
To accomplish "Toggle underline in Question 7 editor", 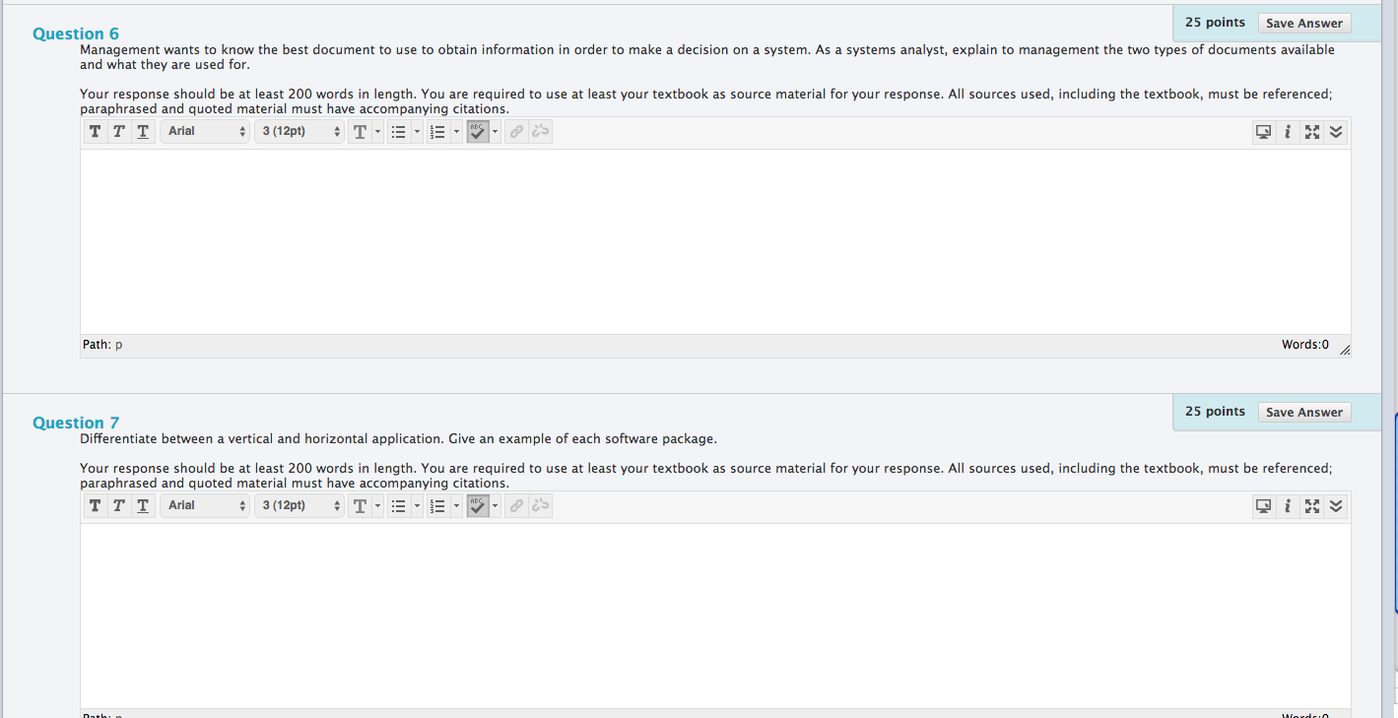I will pyautogui.click(x=143, y=506).
